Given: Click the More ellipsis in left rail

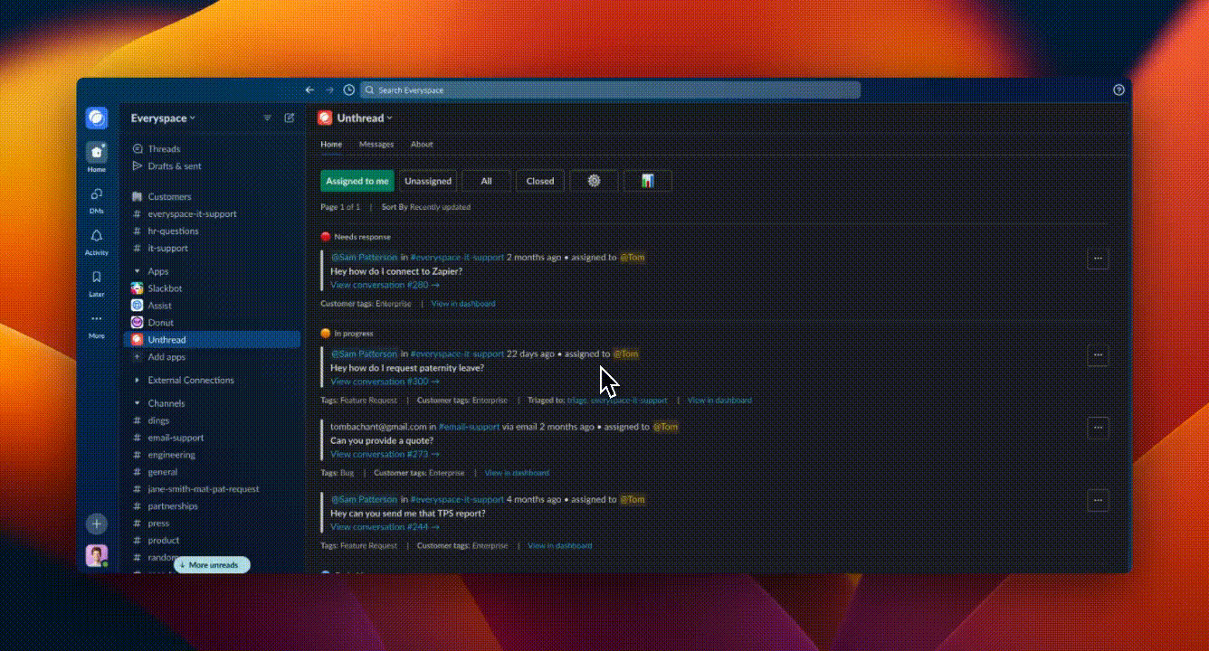Looking at the screenshot, I should [97, 325].
